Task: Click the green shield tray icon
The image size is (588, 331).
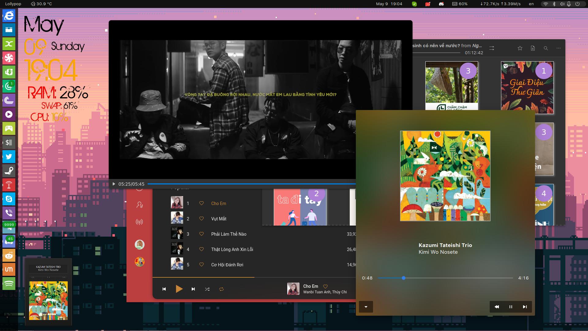Action: (x=414, y=4)
